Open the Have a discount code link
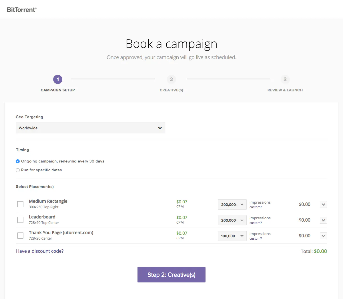 (x=40, y=251)
